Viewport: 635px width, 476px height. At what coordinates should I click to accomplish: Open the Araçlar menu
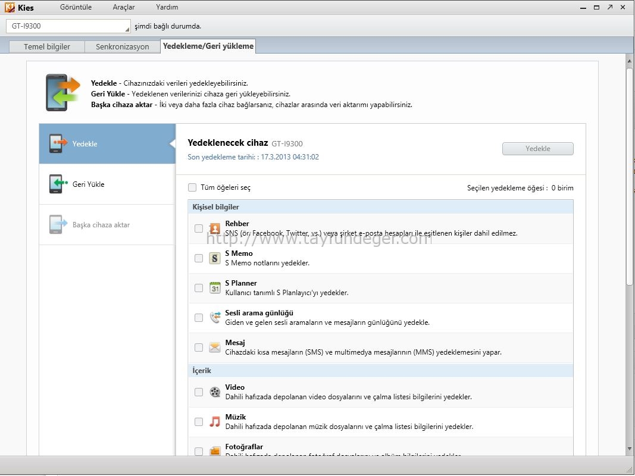124,7
